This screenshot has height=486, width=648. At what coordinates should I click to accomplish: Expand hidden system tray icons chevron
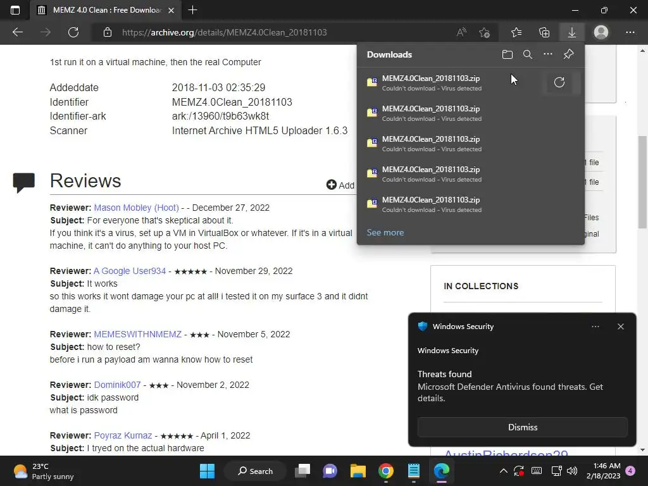pyautogui.click(x=503, y=471)
